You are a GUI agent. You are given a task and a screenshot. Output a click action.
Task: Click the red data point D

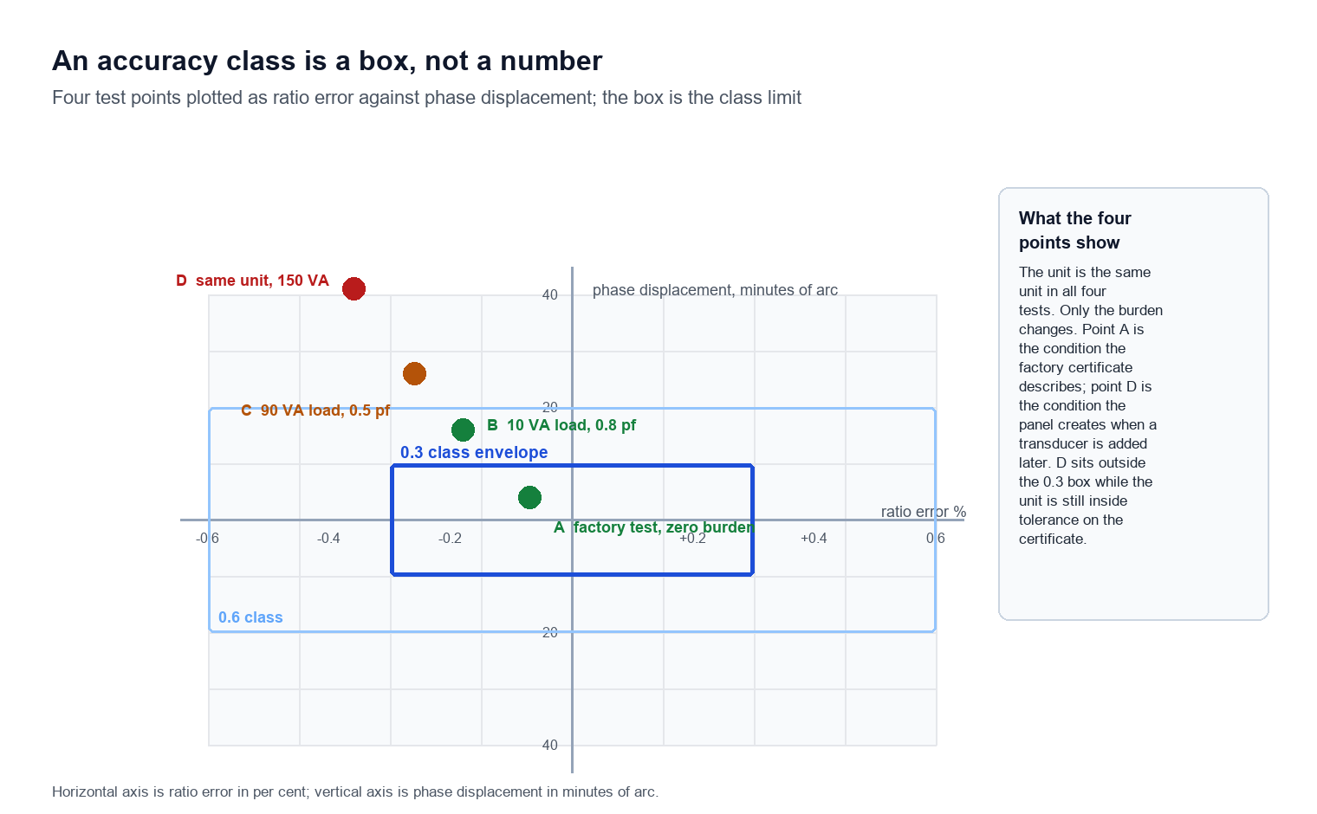[x=354, y=288]
